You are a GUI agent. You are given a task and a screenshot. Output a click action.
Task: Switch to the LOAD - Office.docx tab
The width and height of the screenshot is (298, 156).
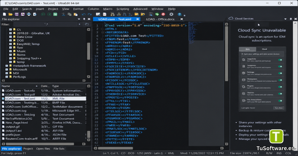coord(160,19)
